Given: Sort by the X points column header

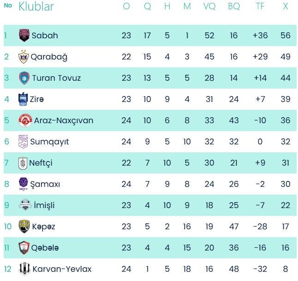Looking at the screenshot, I should [x=286, y=7].
